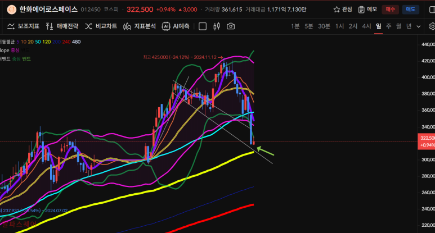Viewport: 435px width, 233px height.
Task: Toggle the square chart layout icon
Action: 203,26
